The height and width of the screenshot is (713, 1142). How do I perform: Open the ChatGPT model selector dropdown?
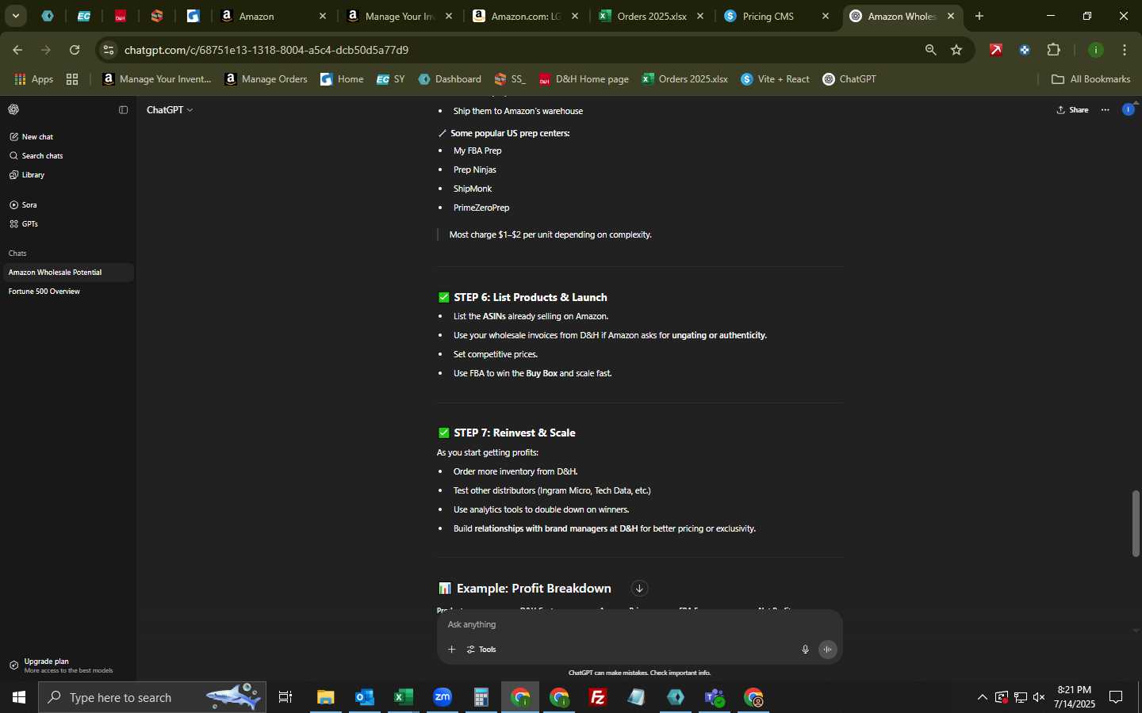tap(170, 110)
